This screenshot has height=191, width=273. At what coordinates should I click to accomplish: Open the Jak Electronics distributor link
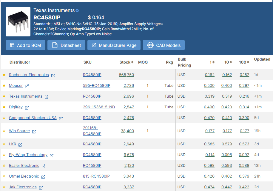point(23,187)
